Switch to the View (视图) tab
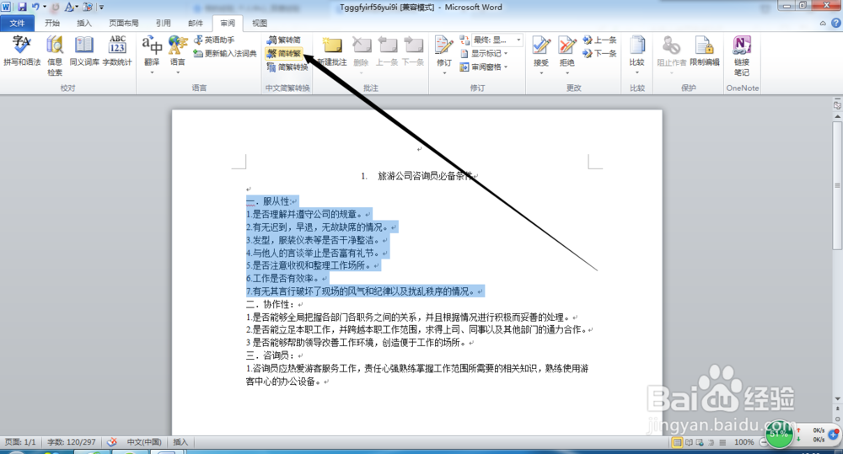The height and width of the screenshot is (454, 843). [260, 23]
